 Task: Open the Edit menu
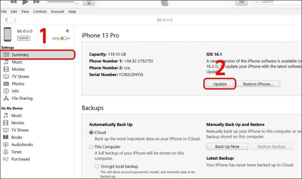[x=14, y=11]
